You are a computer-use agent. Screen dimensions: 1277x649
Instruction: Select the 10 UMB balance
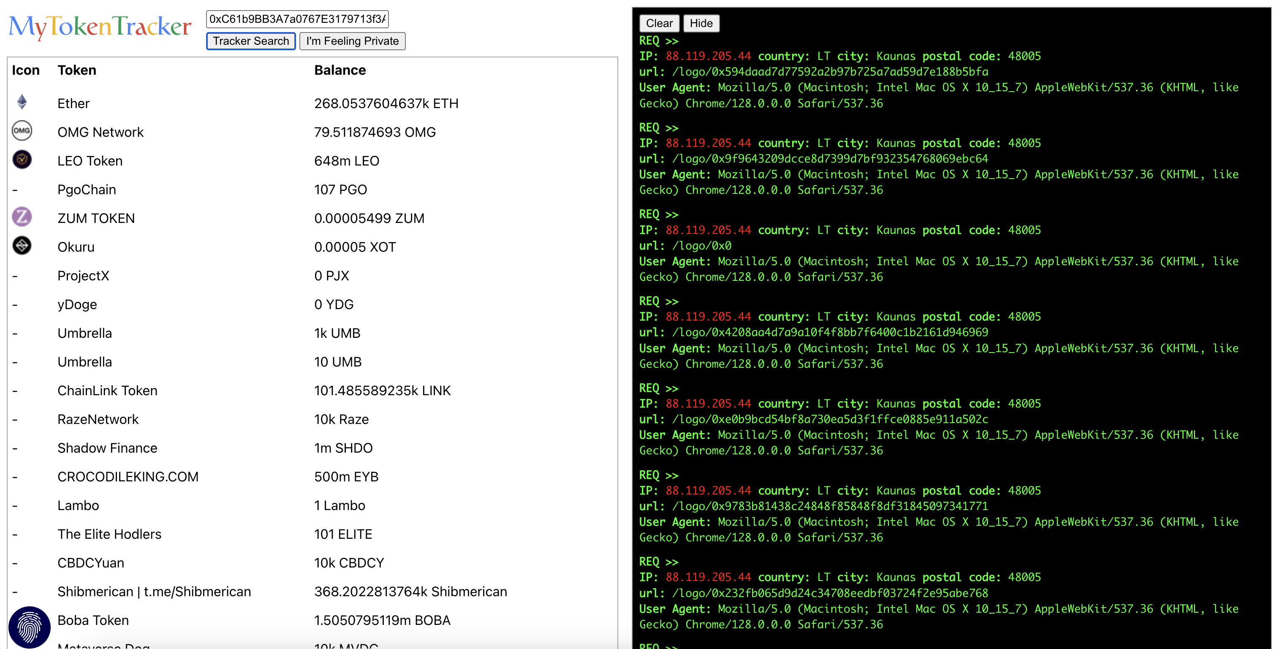pyautogui.click(x=338, y=362)
